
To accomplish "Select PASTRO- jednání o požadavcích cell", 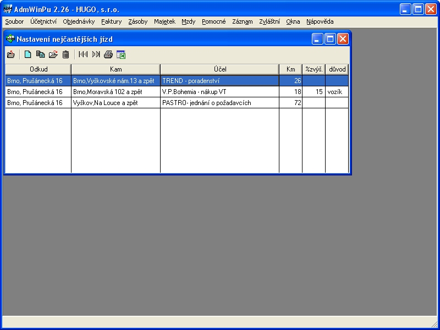I will [219, 103].
